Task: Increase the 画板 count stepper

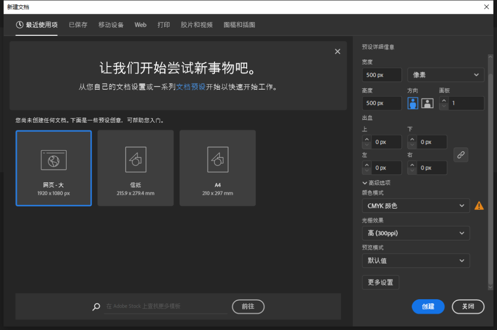Action: tap(444, 100)
